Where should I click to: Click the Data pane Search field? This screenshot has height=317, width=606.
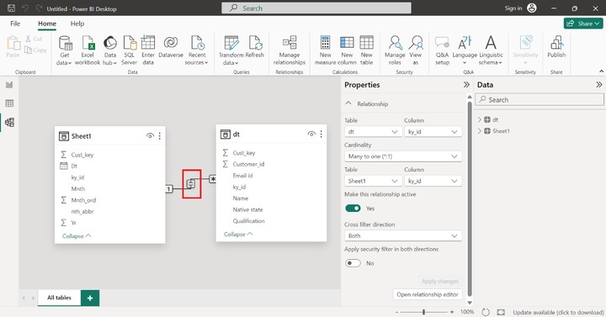pyautogui.click(x=540, y=99)
